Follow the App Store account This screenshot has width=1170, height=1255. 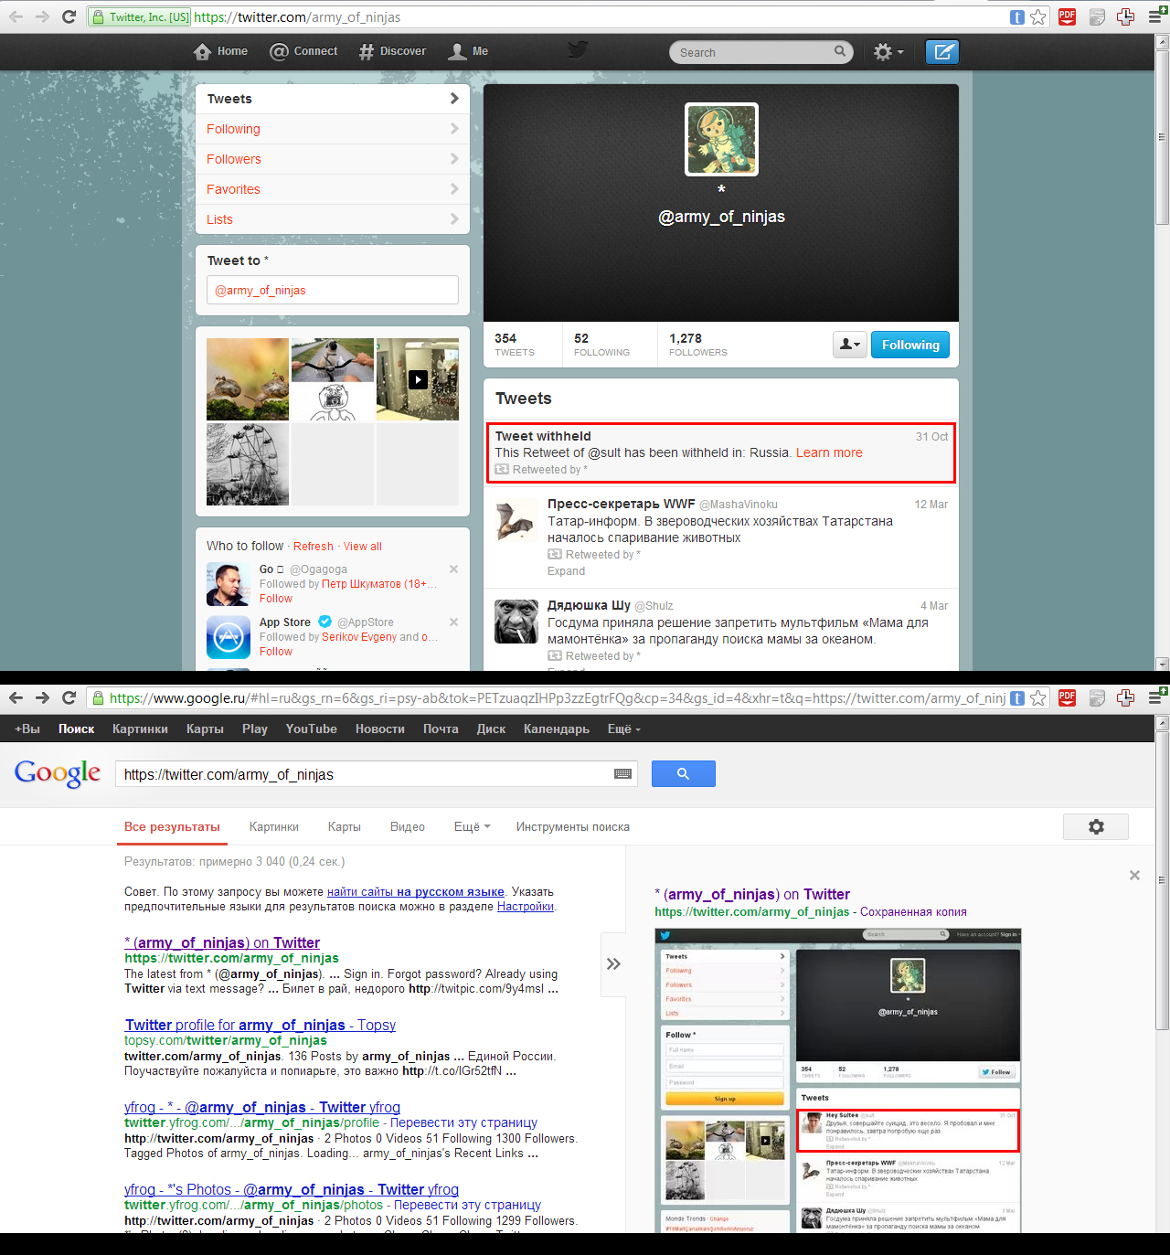click(276, 652)
